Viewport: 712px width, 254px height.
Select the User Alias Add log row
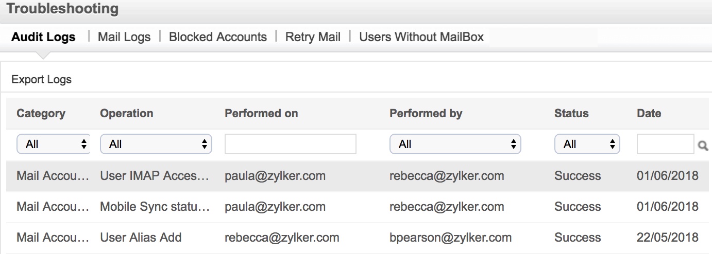359,238
